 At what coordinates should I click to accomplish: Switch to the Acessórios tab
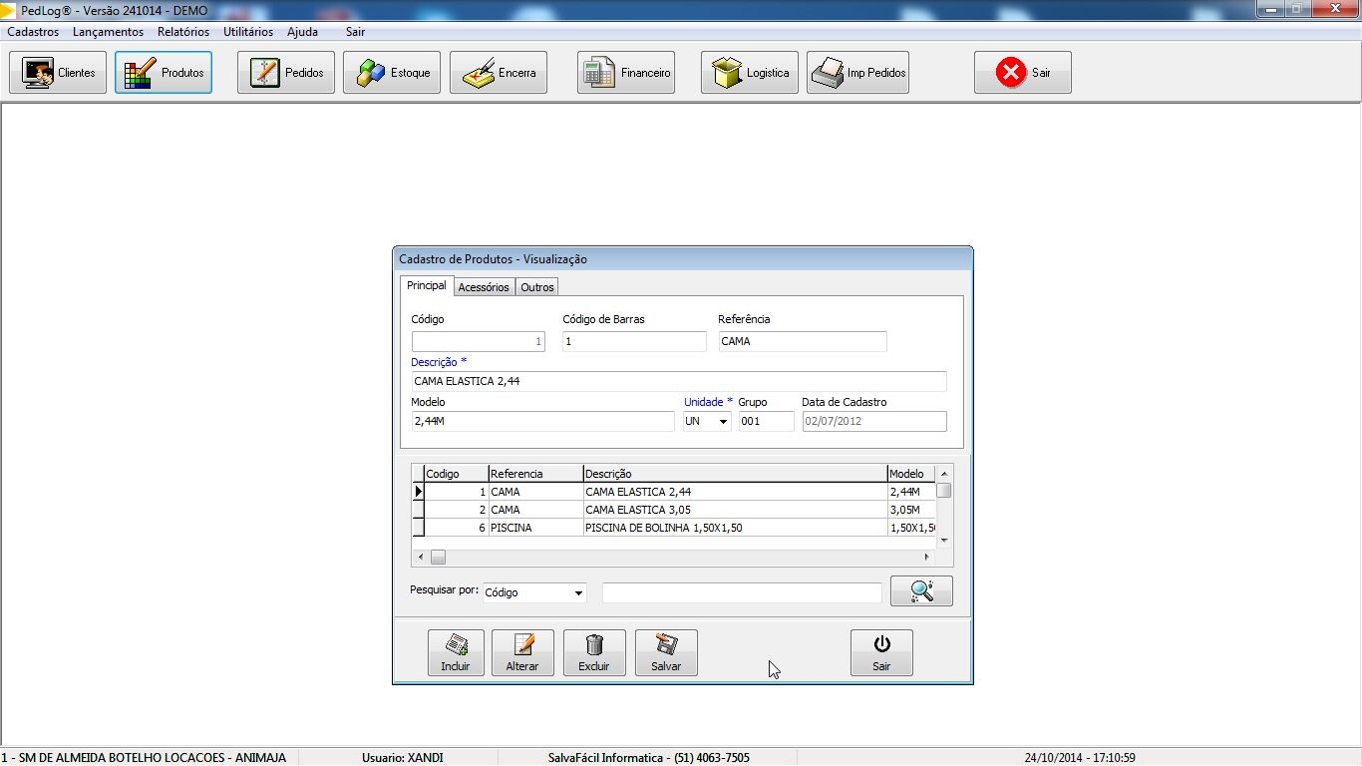click(484, 287)
